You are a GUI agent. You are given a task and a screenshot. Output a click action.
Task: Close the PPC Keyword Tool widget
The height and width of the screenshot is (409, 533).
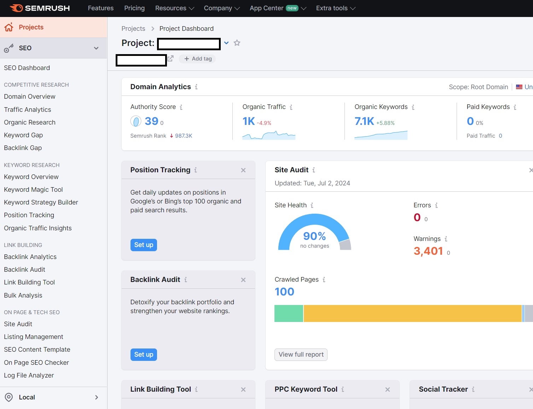pos(388,390)
